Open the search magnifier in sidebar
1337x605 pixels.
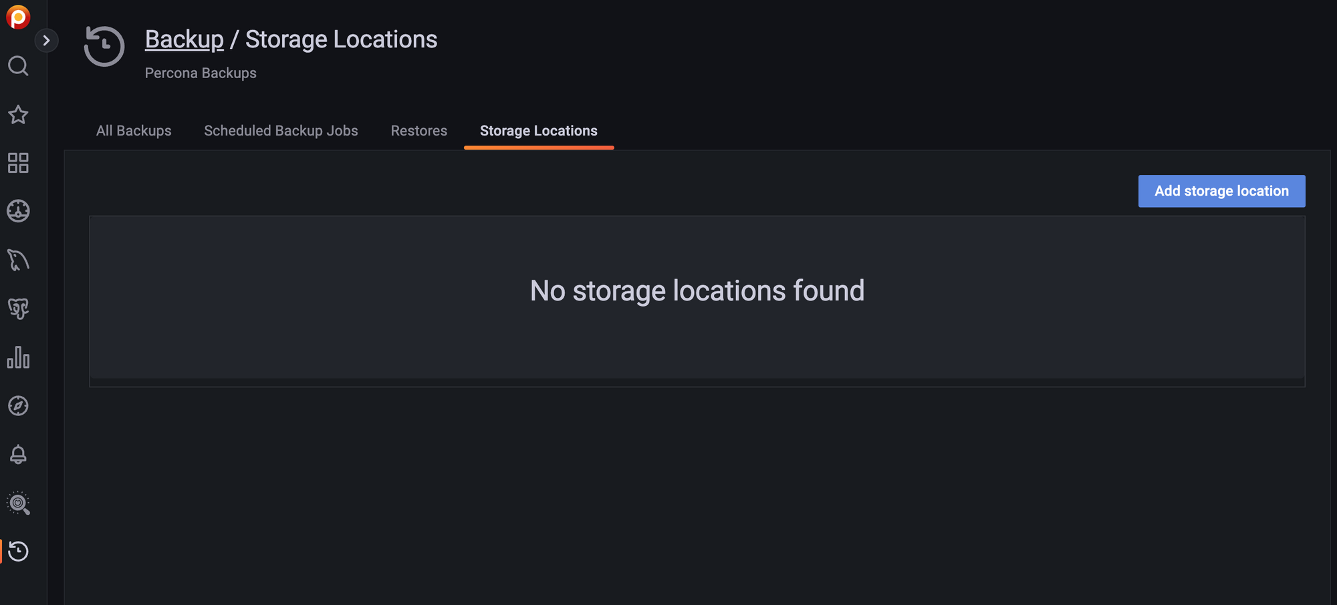[x=18, y=66]
